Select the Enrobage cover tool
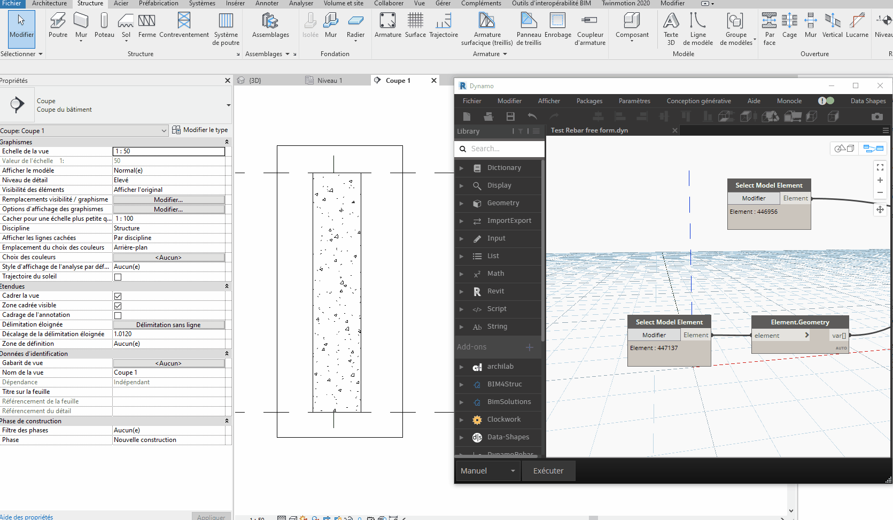893x520 pixels. [x=558, y=25]
